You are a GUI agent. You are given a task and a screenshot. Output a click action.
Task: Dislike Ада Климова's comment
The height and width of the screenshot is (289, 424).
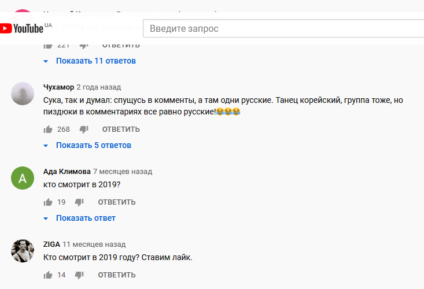point(79,202)
